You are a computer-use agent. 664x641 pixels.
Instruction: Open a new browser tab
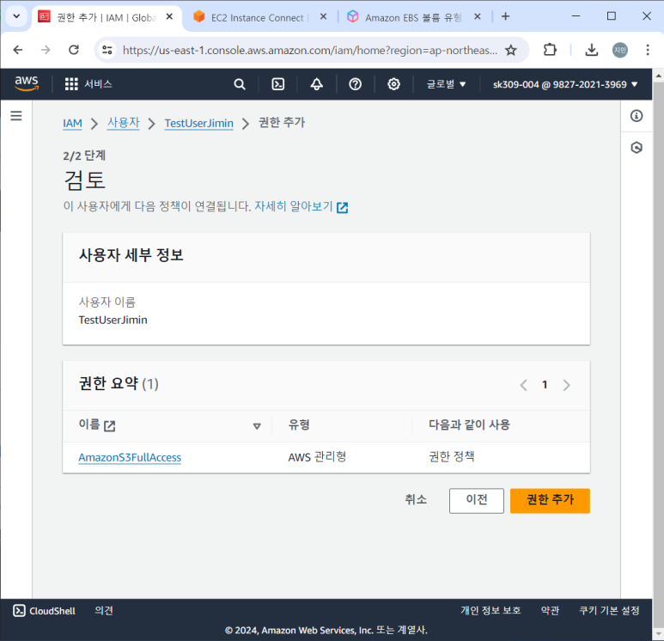(x=505, y=16)
